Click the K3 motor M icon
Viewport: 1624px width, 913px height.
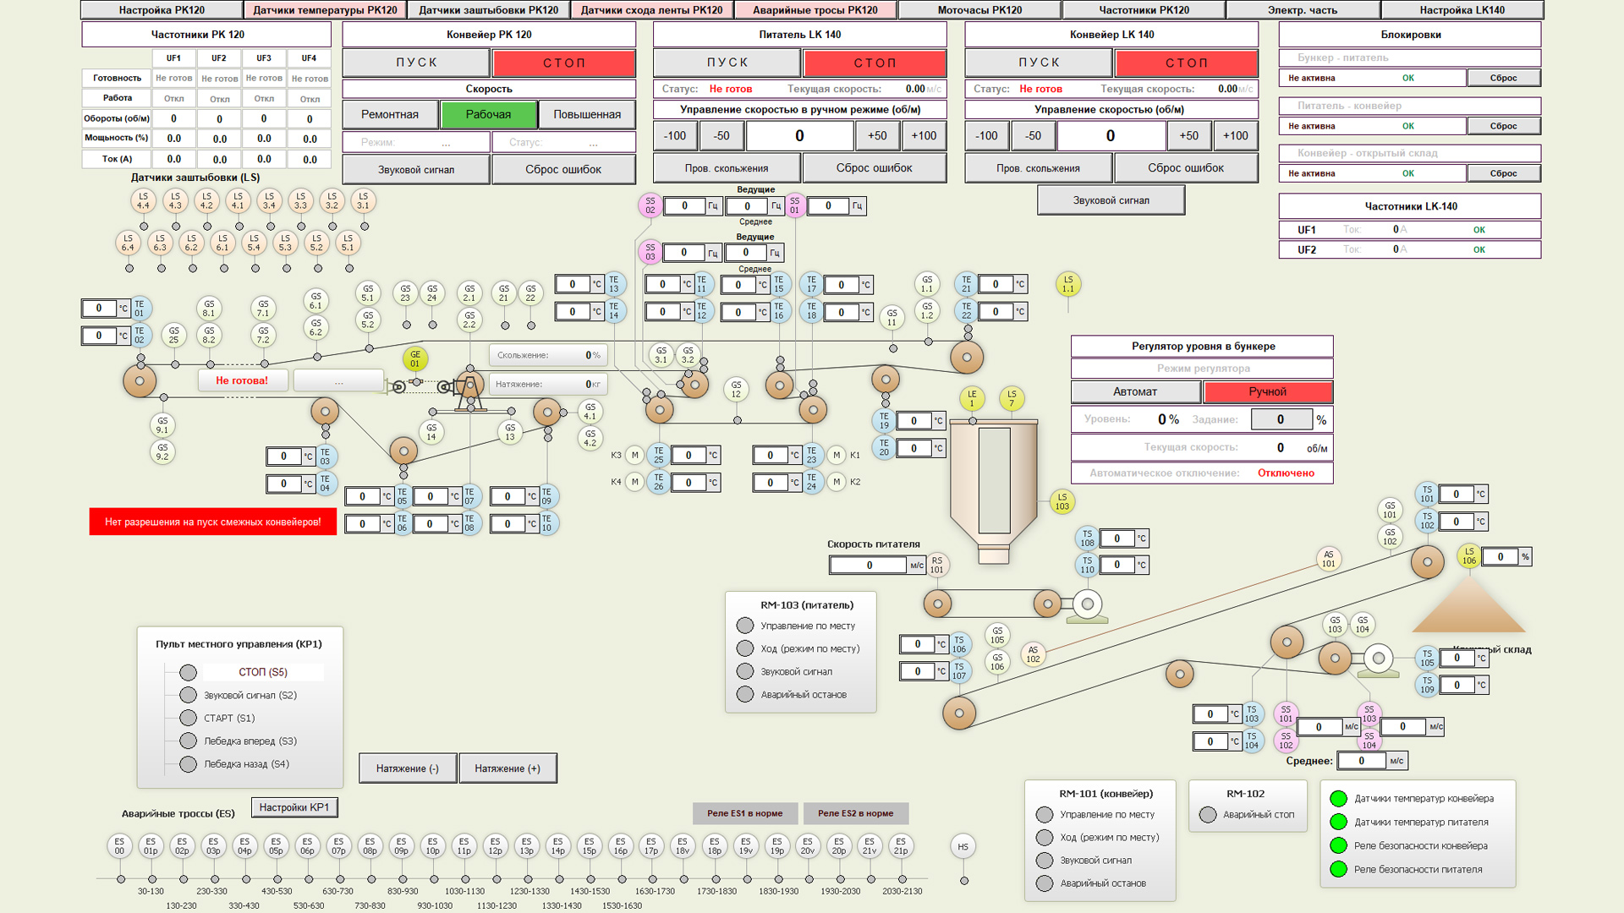pyautogui.click(x=635, y=455)
